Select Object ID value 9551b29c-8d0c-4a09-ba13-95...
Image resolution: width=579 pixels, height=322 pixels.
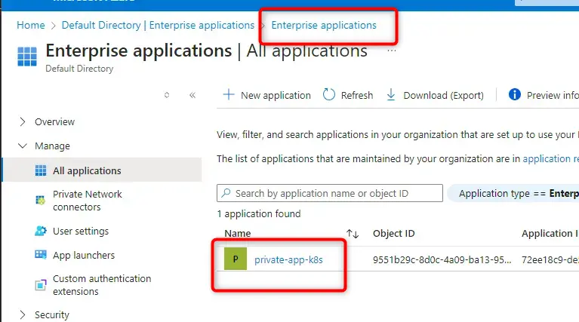(442, 259)
